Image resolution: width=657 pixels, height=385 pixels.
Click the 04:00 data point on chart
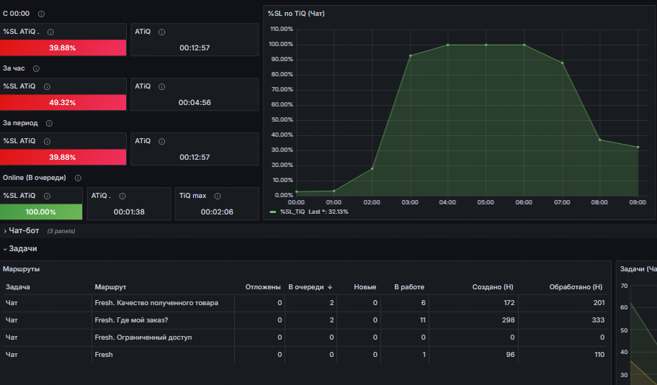448,45
